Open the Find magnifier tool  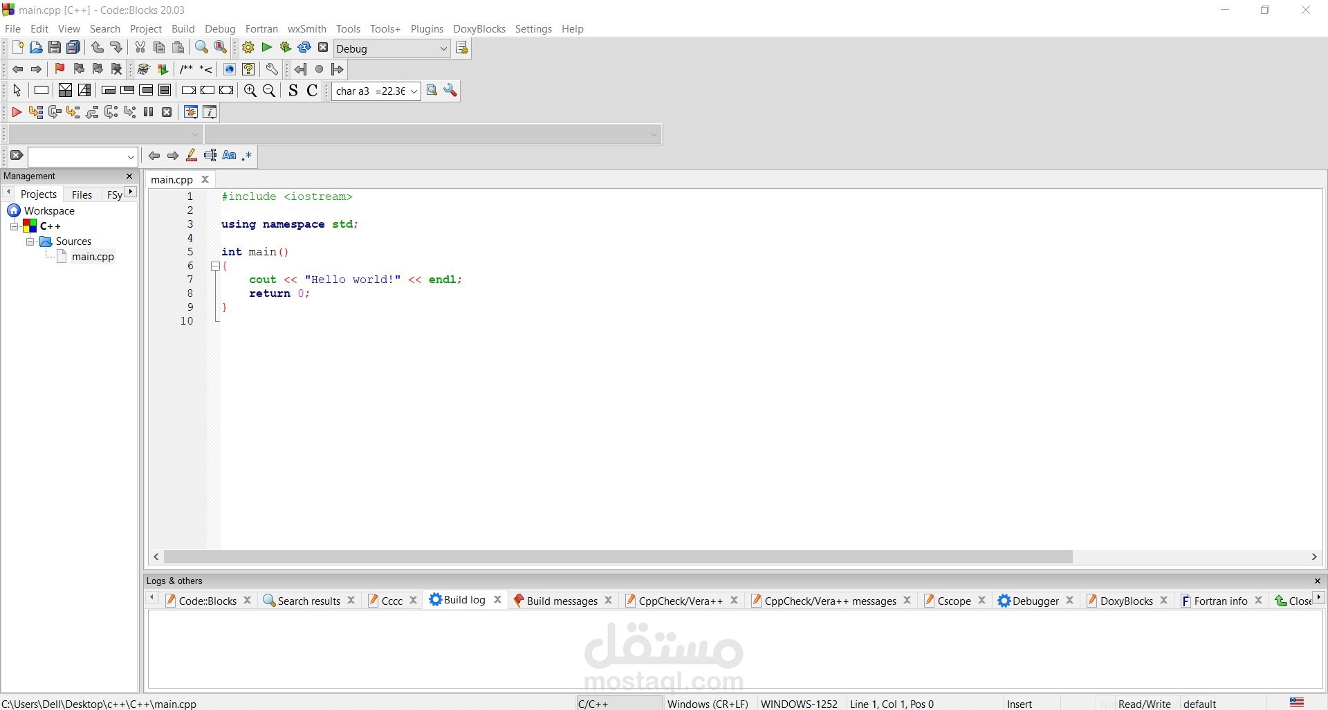click(x=201, y=48)
